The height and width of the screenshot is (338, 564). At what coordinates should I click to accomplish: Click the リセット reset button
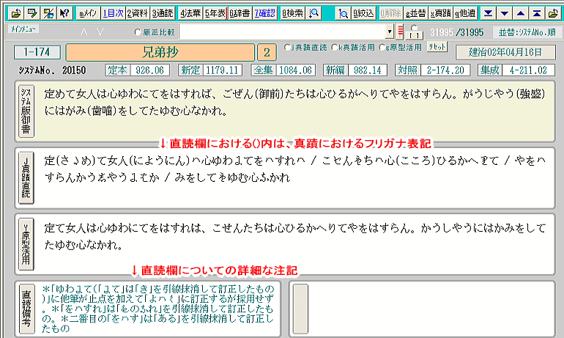(x=437, y=47)
